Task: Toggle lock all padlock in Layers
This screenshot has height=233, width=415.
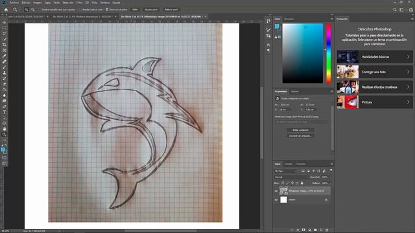Action: 302,183
